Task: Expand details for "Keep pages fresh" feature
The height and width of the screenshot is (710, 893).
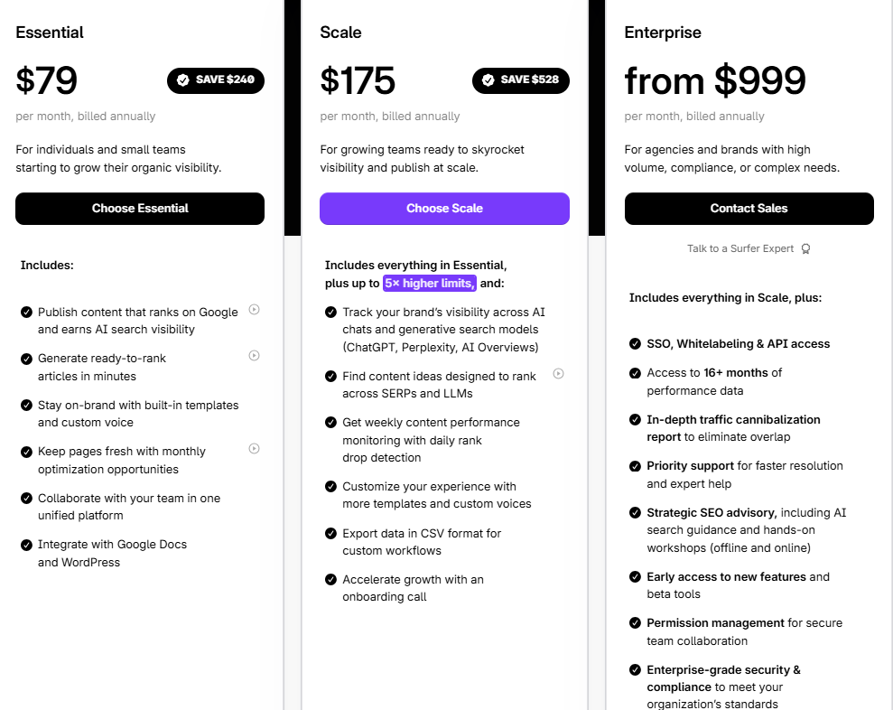Action: 254,448
